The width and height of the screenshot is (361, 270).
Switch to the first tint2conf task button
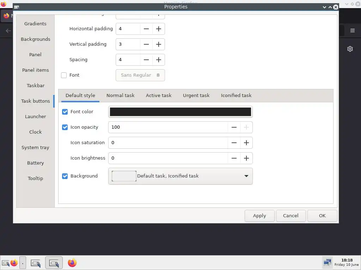tap(36, 263)
